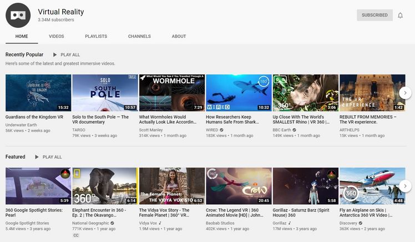The width and height of the screenshot is (415, 242).
Task: Open the Discovery channel name link
Action: (348, 223)
